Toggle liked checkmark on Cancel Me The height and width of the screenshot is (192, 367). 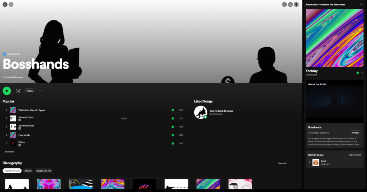pyautogui.click(x=172, y=135)
